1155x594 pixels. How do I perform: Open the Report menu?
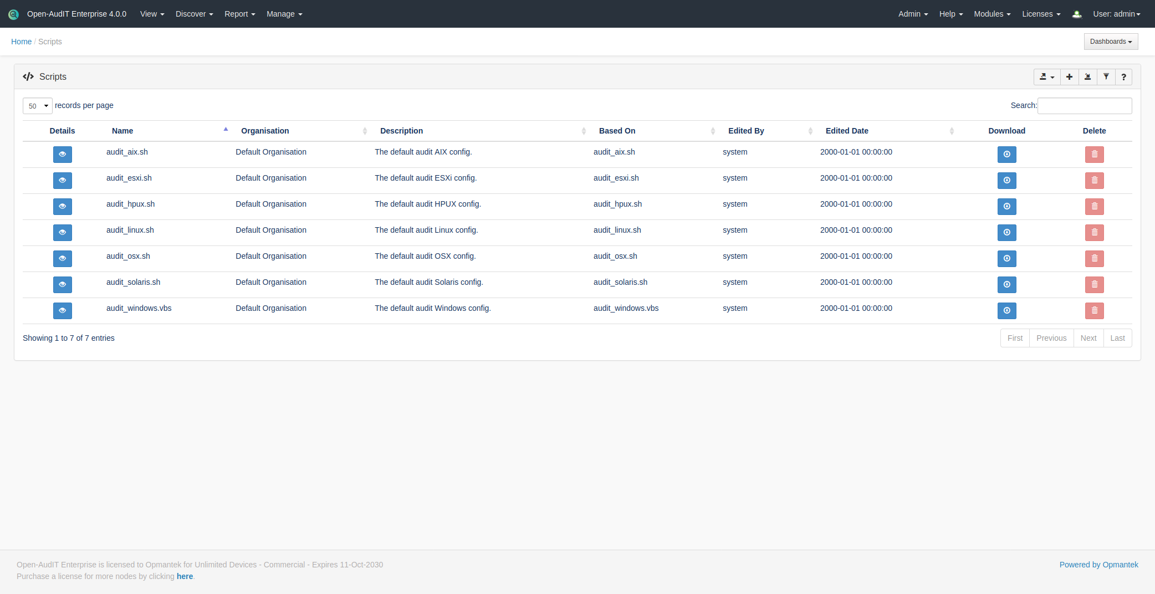coord(239,14)
